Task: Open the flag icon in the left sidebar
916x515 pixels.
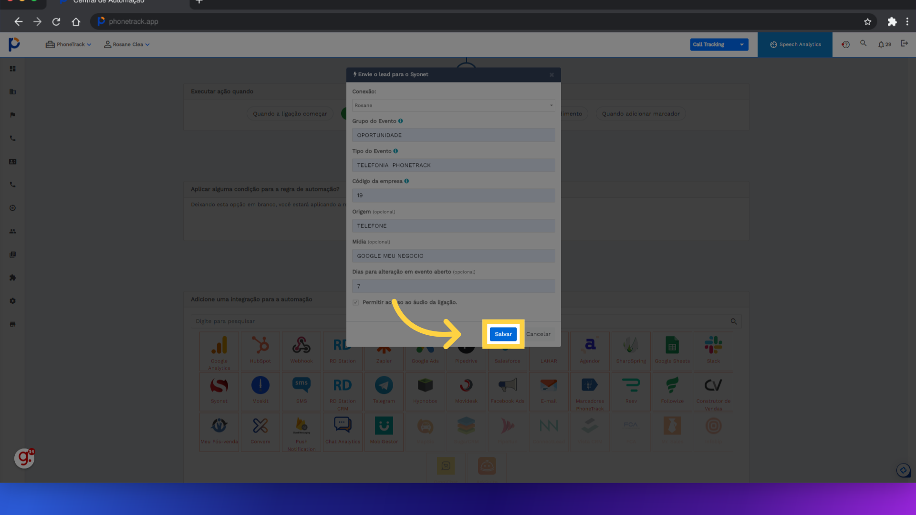Action: (x=13, y=115)
